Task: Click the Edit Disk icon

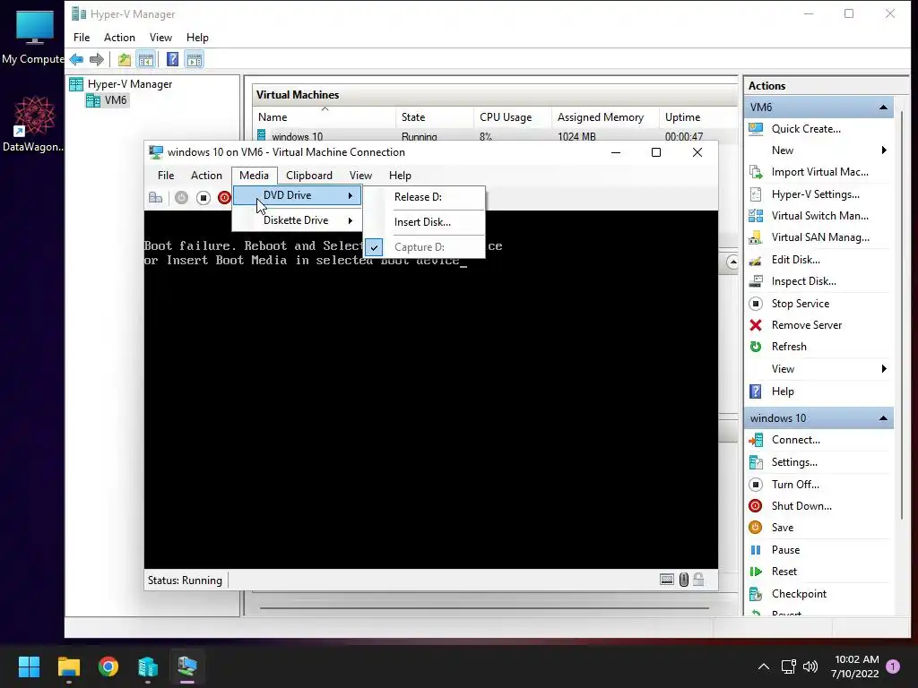Action: [x=756, y=260]
